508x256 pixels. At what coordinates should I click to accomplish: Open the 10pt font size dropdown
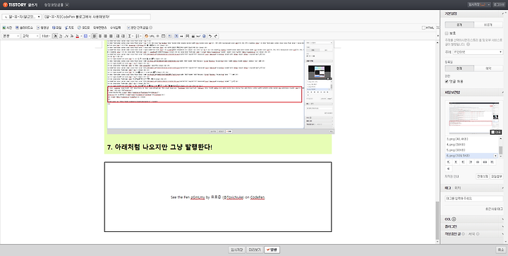(46, 36)
